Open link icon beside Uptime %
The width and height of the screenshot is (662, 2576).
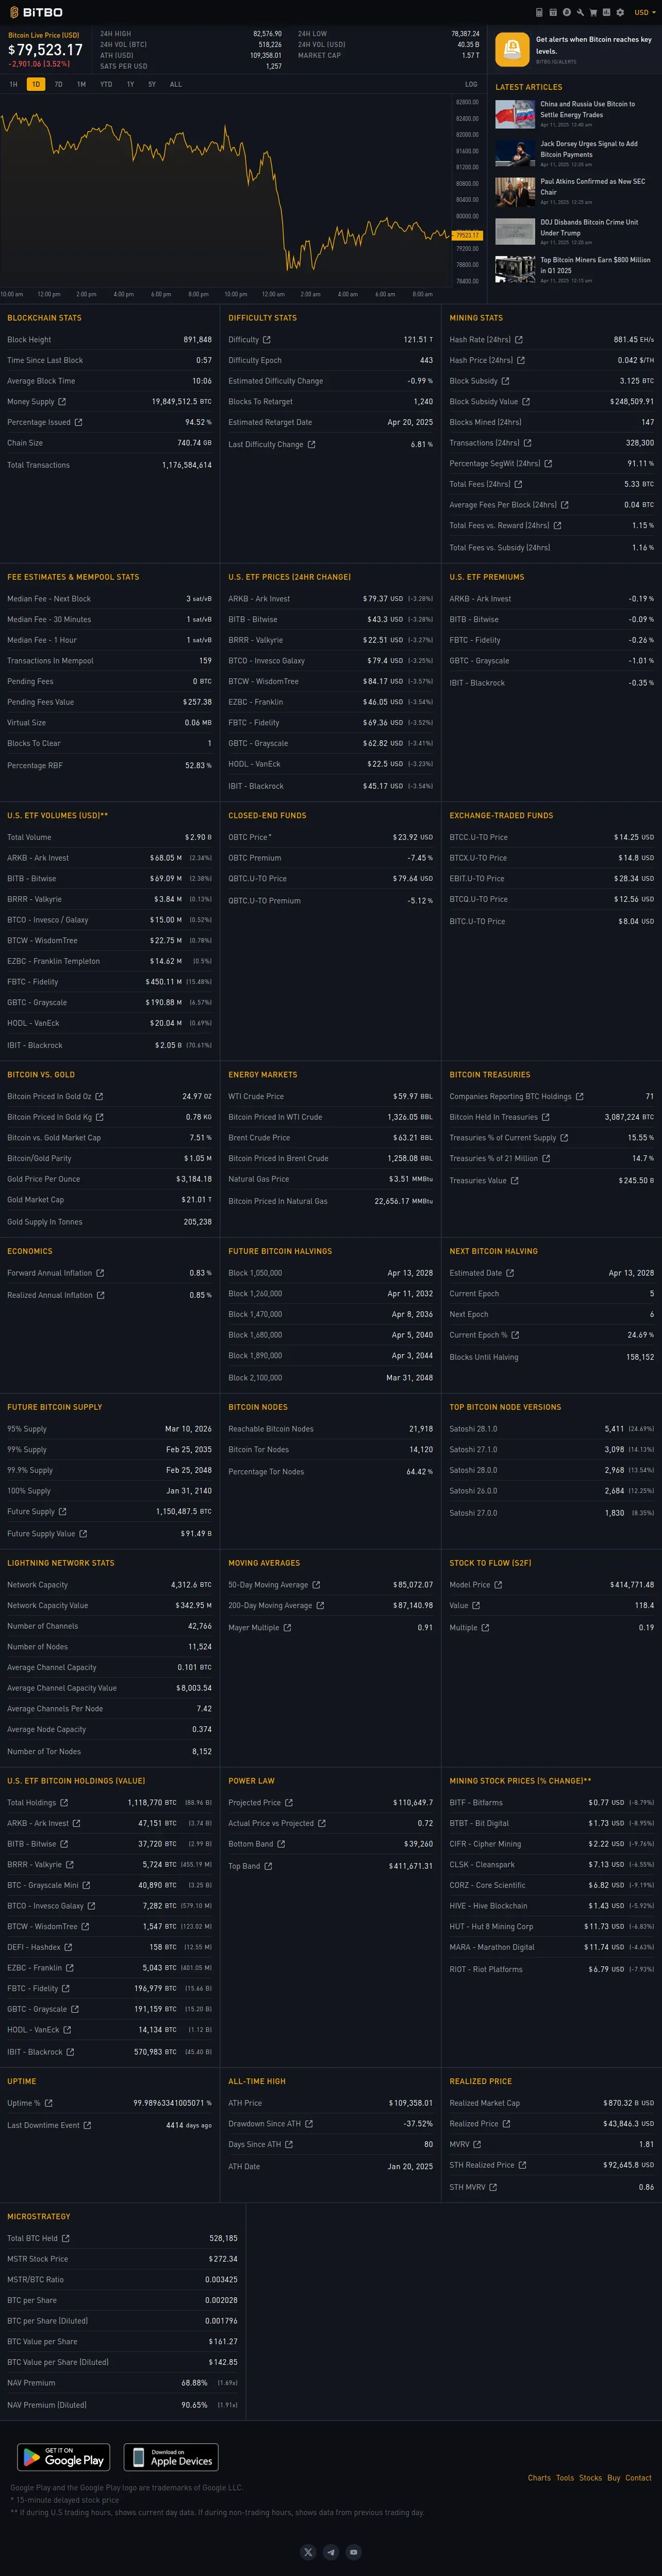[x=49, y=2103]
